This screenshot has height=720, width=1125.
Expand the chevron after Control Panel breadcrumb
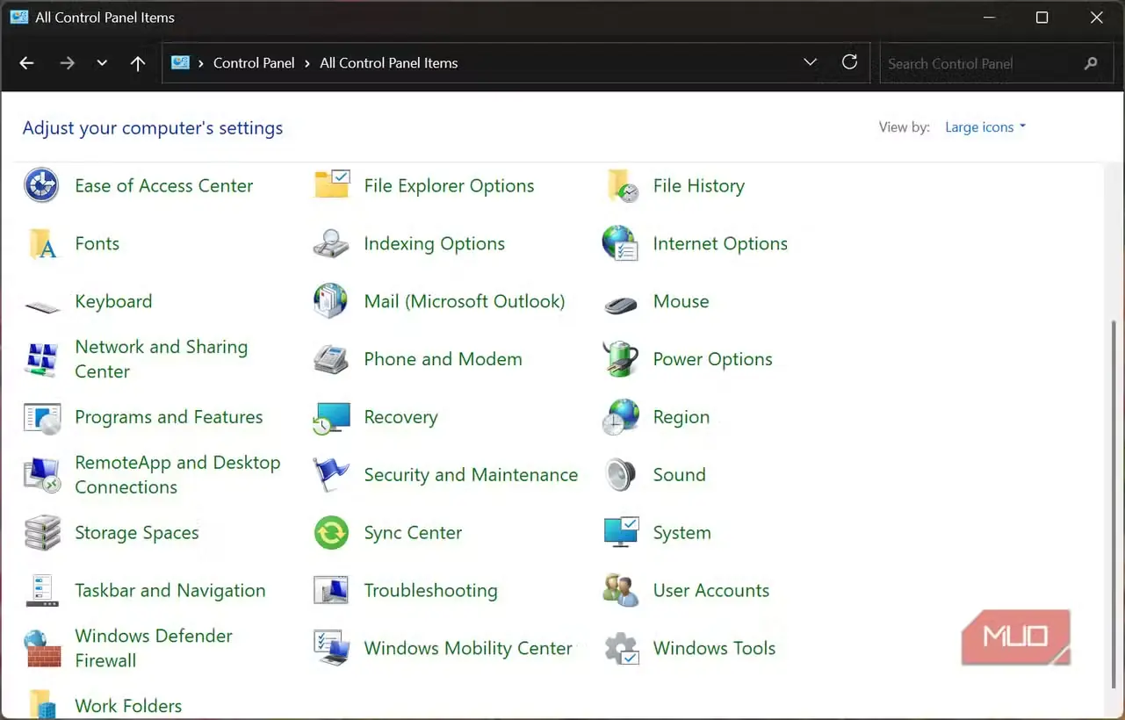[307, 63]
